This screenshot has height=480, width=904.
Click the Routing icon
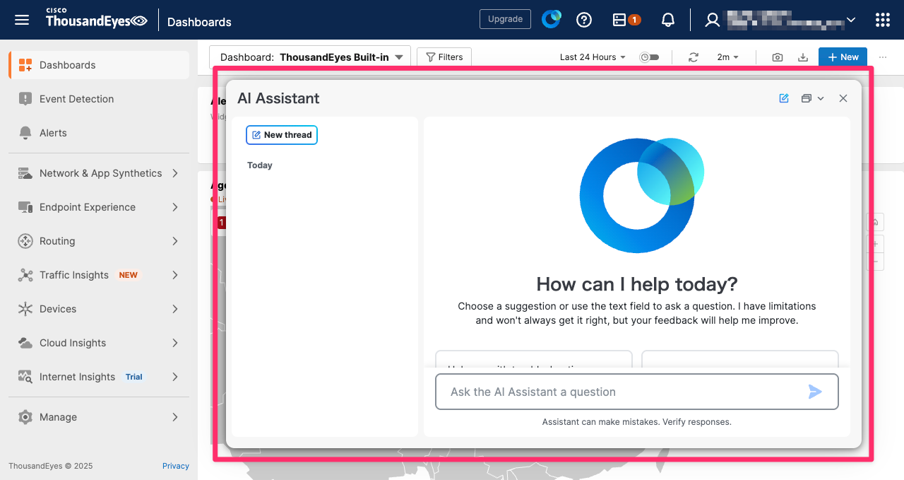click(x=25, y=241)
